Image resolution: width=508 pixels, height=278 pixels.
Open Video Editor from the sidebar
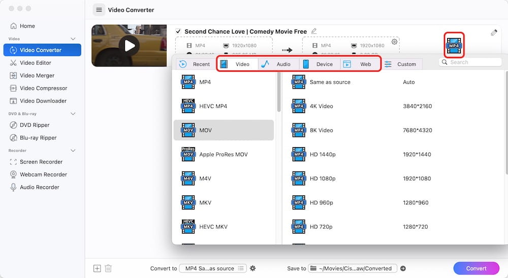[x=31, y=63]
